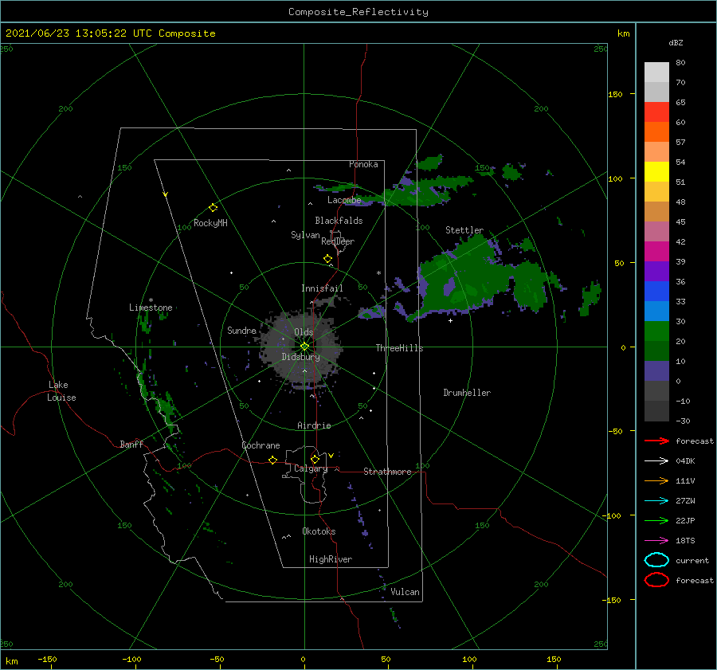Click the Limestone label
The height and width of the screenshot is (670, 717).
(151, 308)
